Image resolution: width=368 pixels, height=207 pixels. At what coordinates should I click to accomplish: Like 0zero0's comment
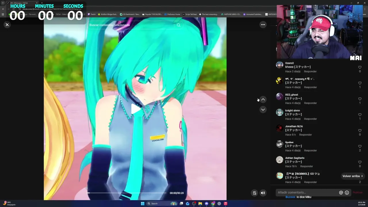360,67
